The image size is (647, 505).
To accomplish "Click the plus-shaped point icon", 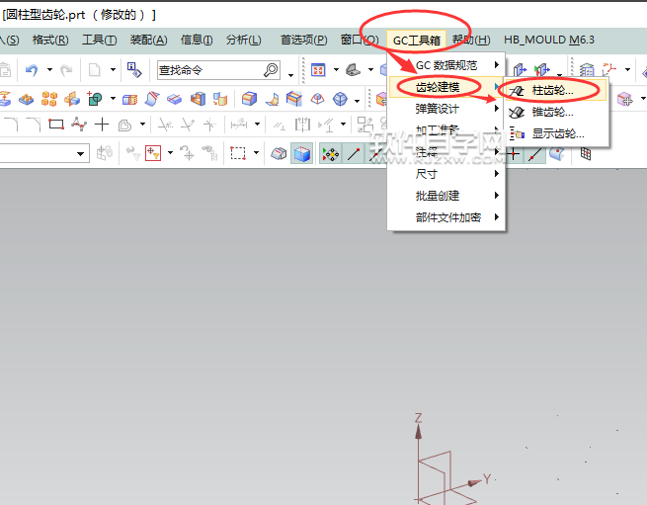I will (102, 124).
